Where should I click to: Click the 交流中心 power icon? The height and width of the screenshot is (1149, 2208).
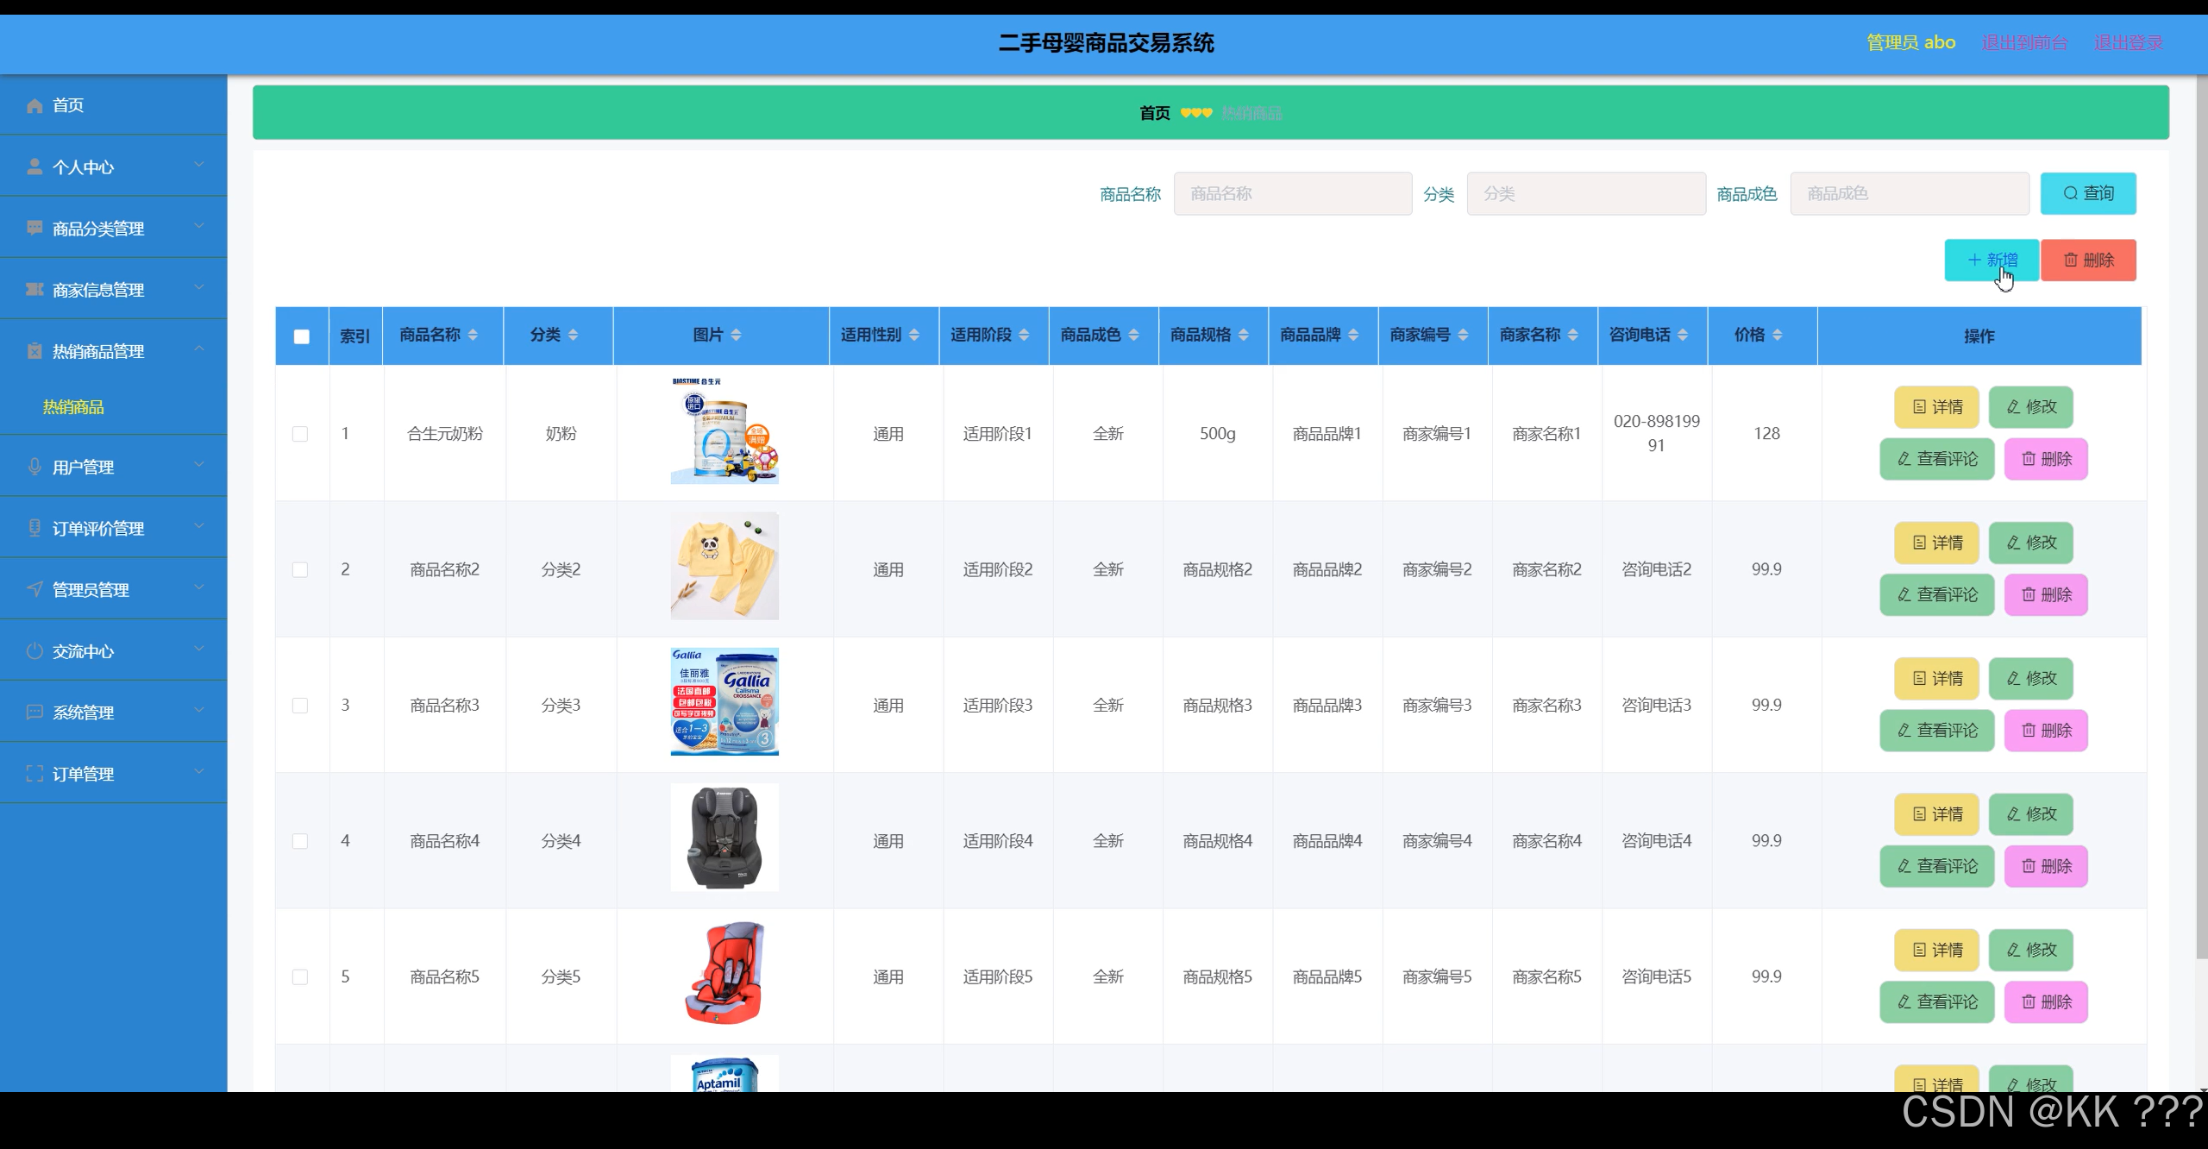coord(34,651)
